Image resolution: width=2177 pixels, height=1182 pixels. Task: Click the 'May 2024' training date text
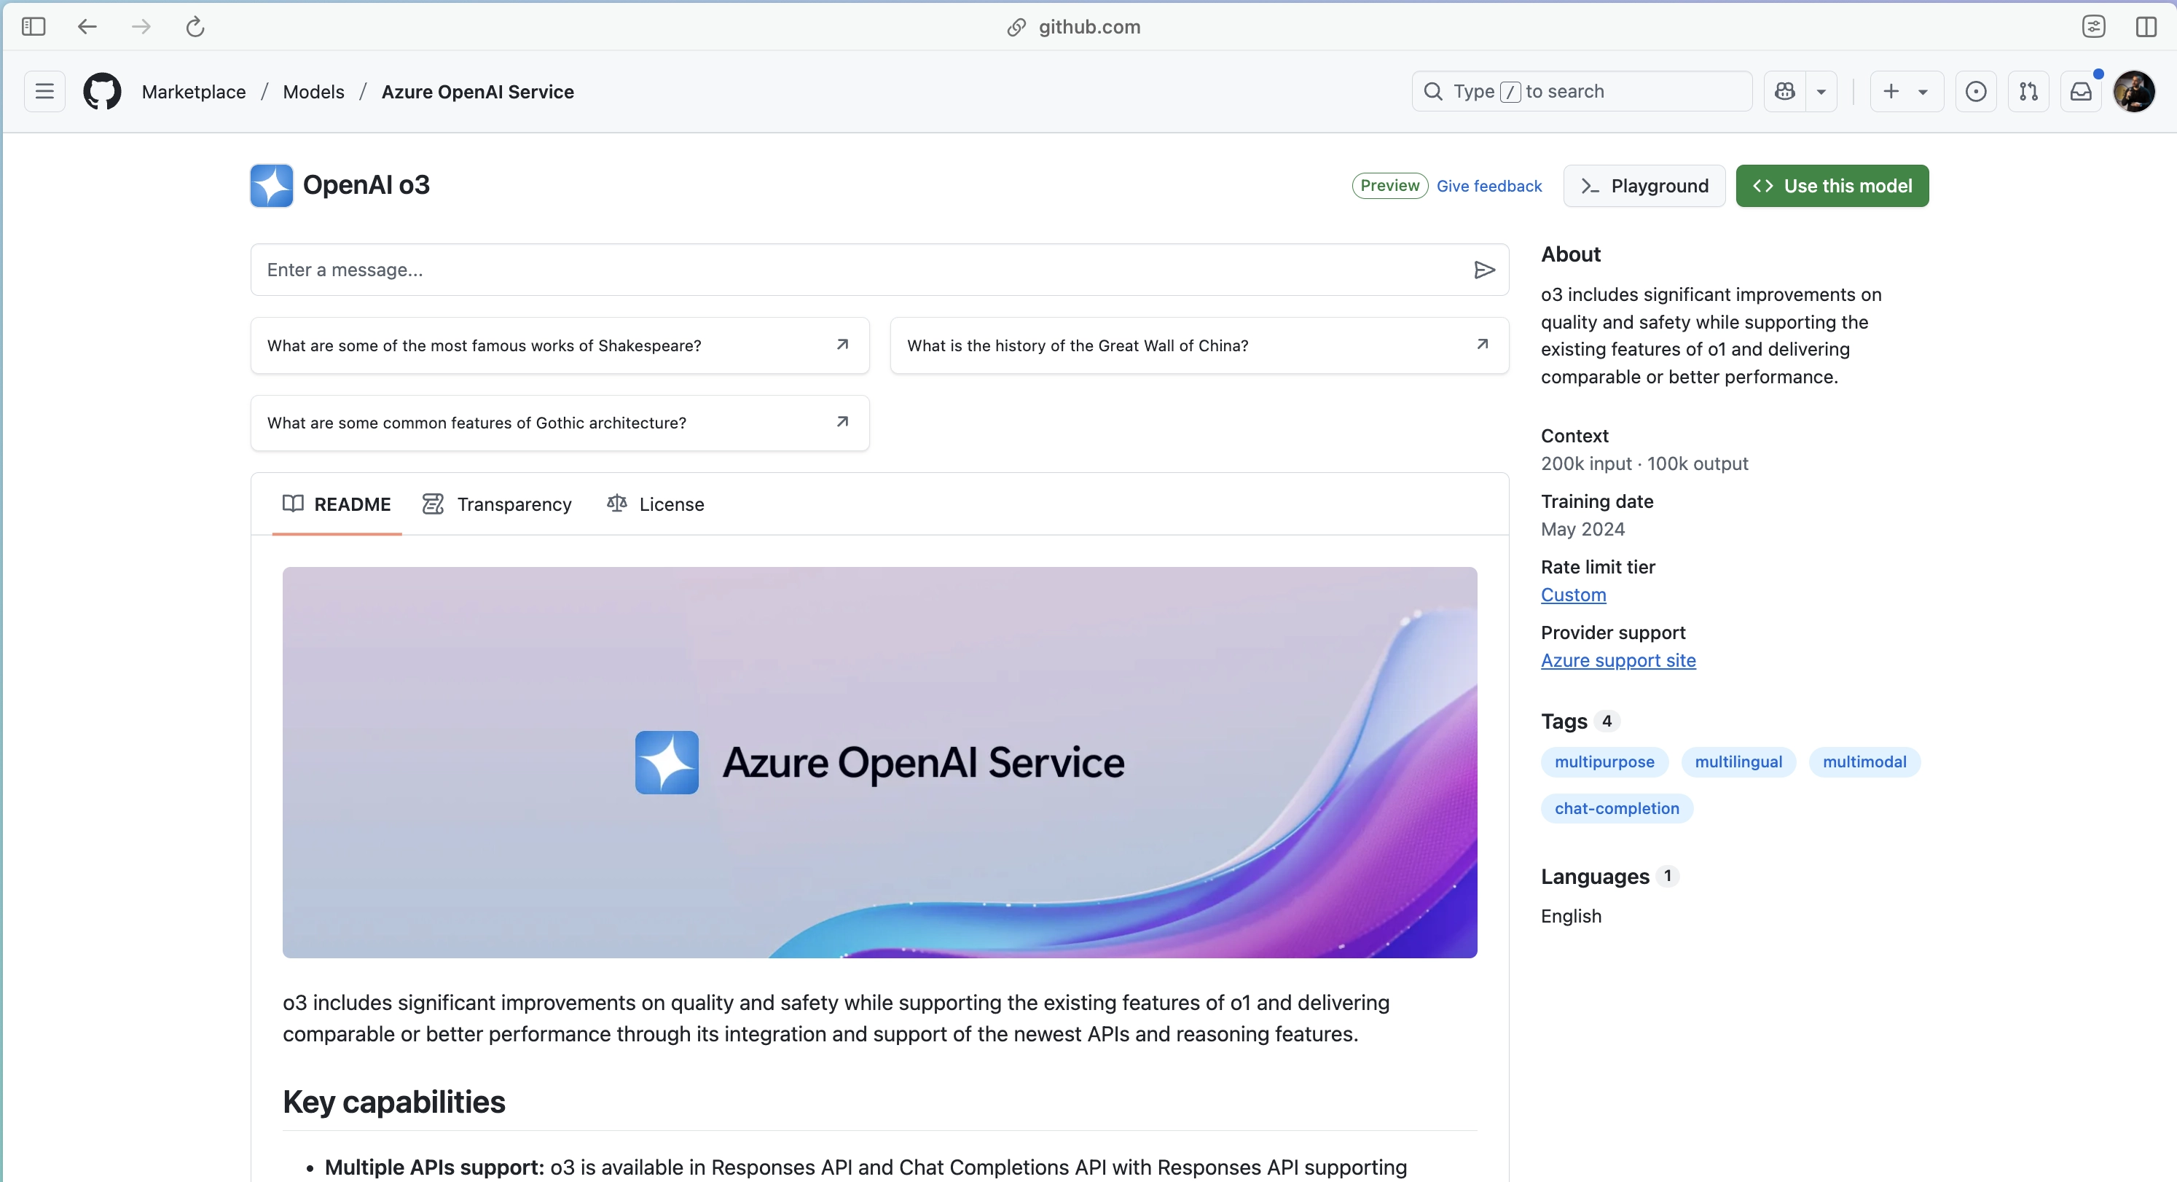1582,529
